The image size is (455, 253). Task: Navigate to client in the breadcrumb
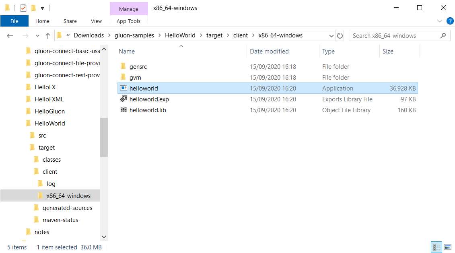click(241, 35)
